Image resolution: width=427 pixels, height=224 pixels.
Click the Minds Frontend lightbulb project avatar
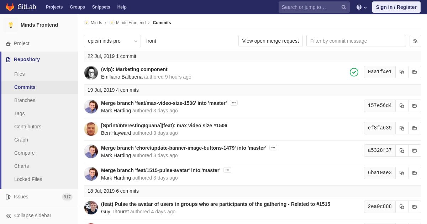pyautogui.click(x=11, y=25)
